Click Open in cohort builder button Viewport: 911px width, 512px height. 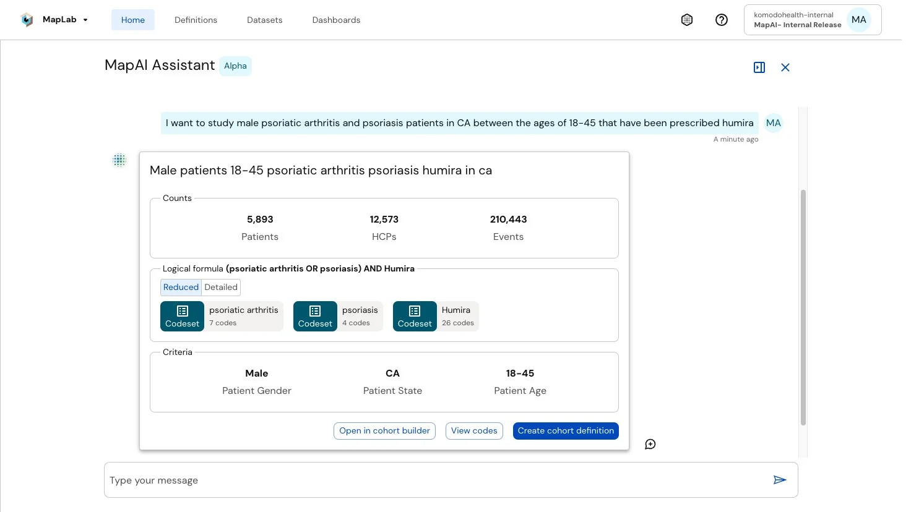384,431
